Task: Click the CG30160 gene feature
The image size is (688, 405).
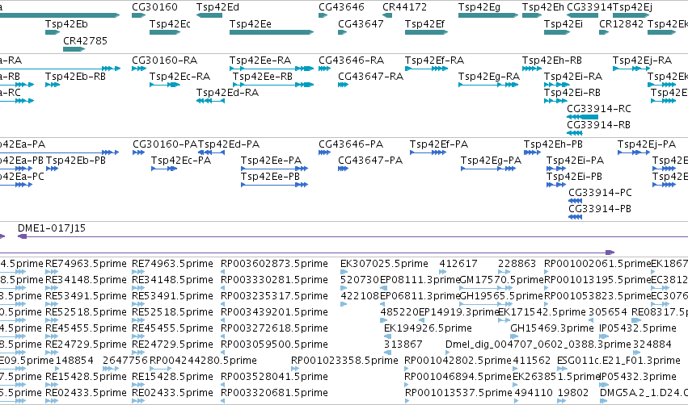Action: click(139, 15)
